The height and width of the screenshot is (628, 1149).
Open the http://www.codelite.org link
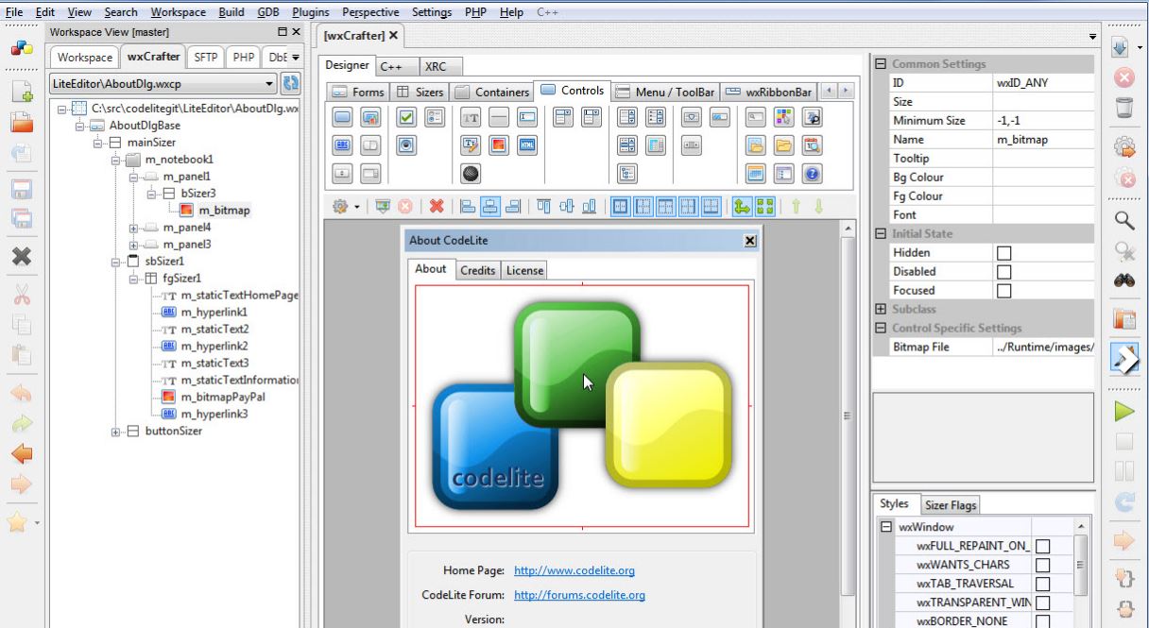(x=574, y=570)
